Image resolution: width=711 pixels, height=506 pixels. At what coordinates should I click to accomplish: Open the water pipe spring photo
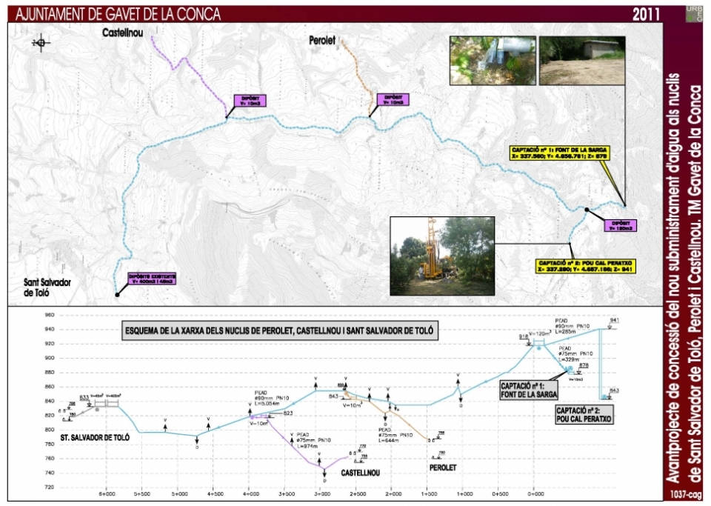(492, 59)
